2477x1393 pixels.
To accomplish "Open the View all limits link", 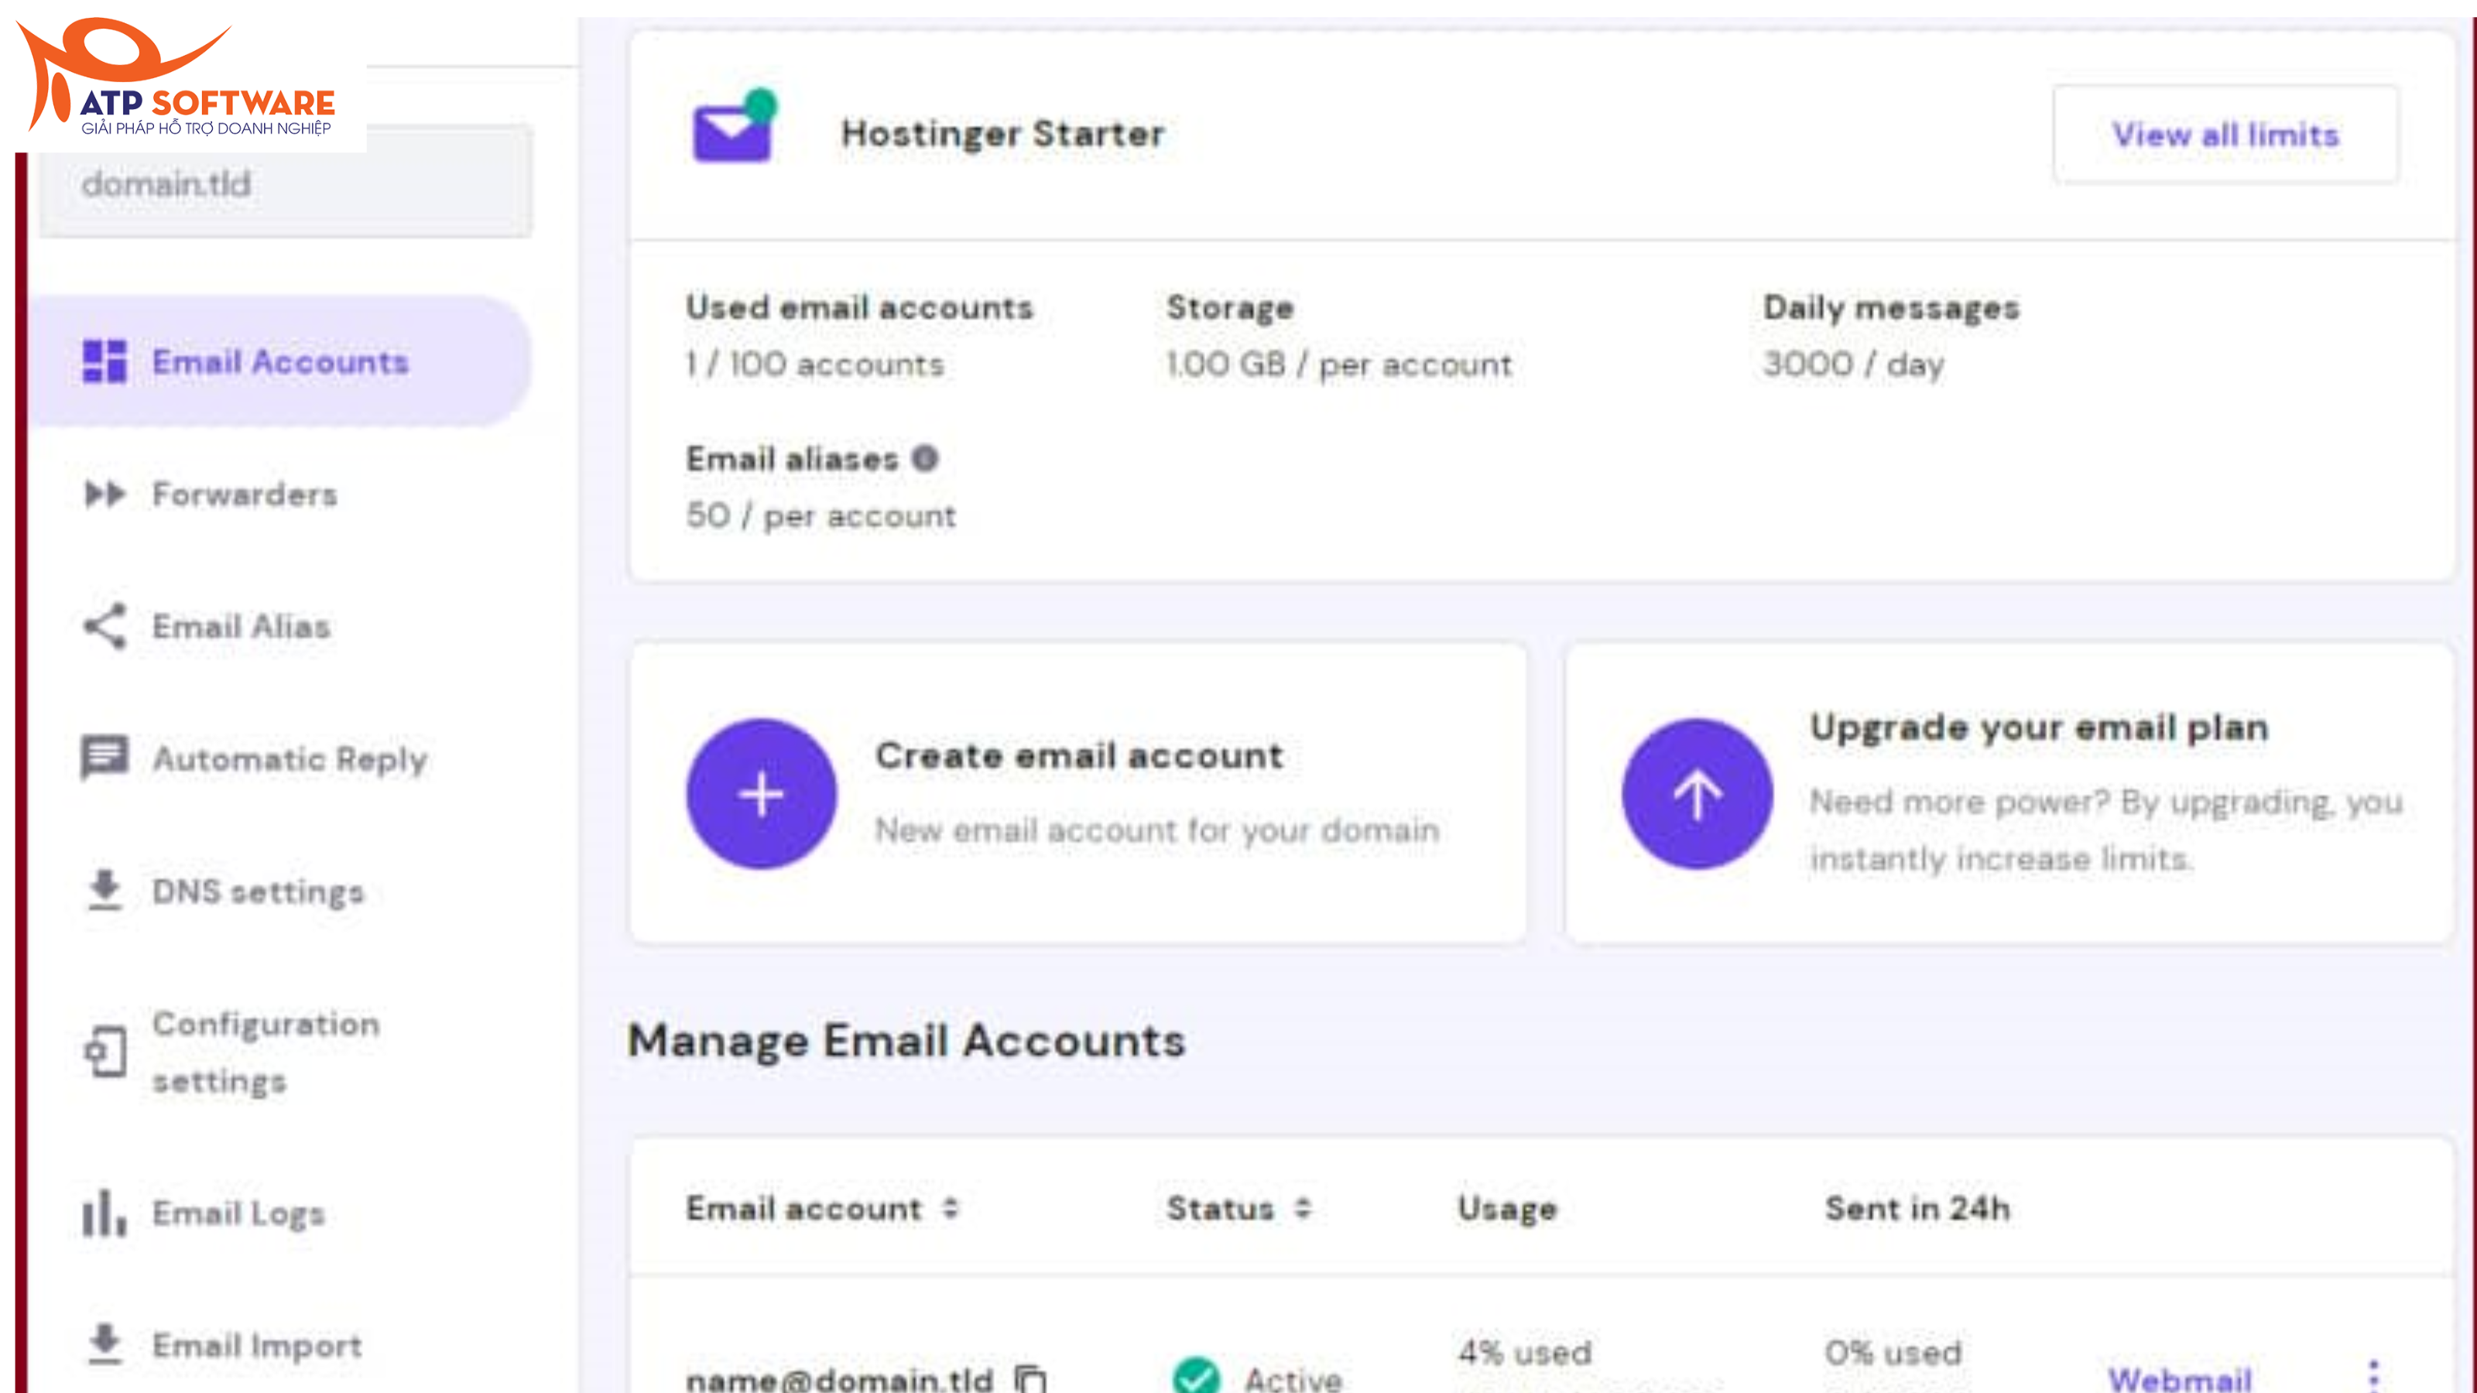I will [2225, 135].
